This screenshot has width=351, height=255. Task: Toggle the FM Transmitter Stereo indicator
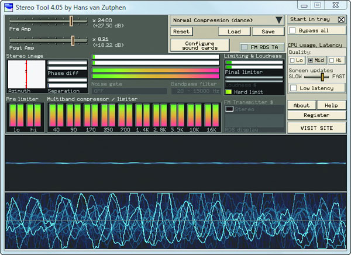click(229, 109)
